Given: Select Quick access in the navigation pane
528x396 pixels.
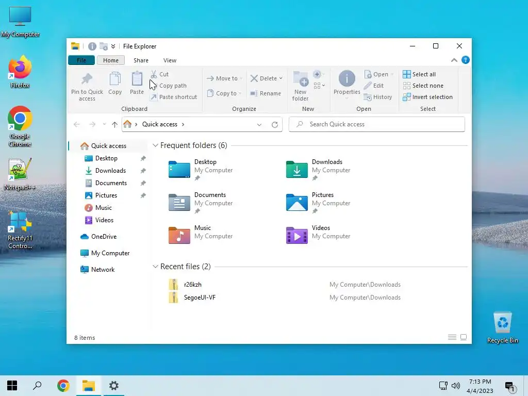Looking at the screenshot, I should coord(108,146).
